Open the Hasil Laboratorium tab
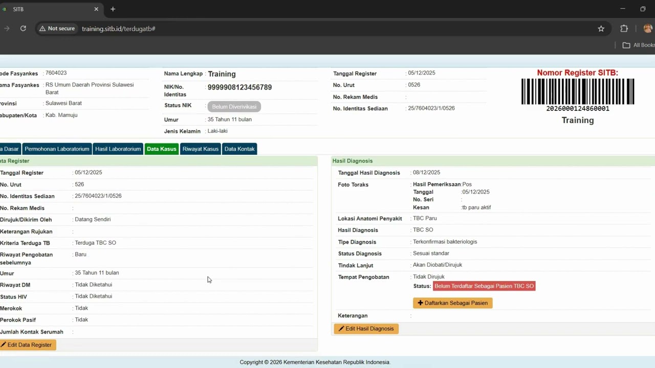The image size is (655, 368). coord(118,149)
